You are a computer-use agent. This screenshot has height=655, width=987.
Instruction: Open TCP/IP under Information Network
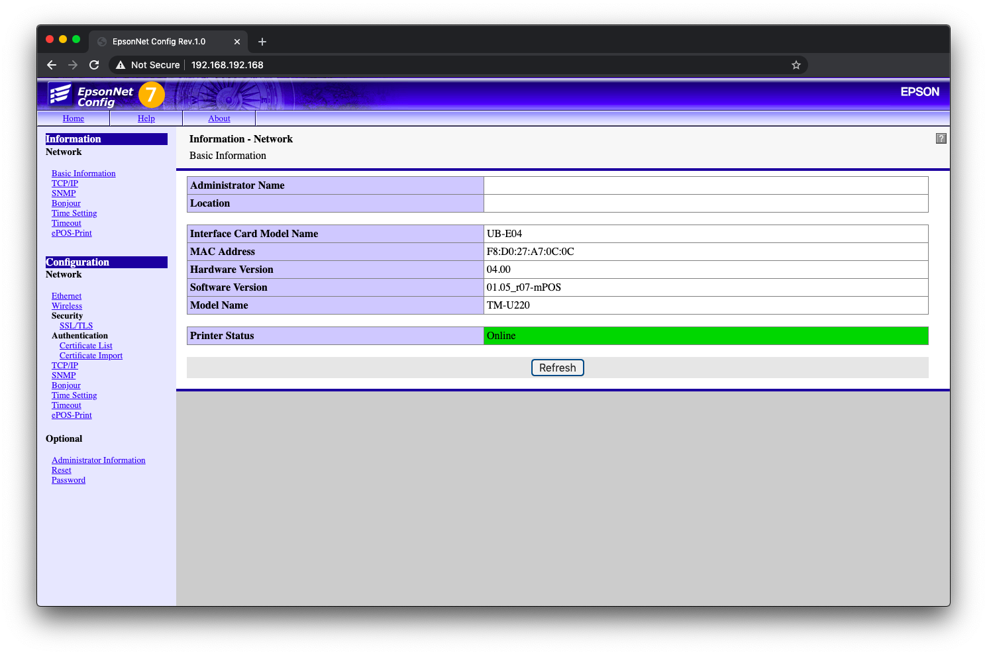[x=65, y=183]
